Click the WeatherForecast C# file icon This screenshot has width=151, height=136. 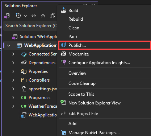[x=24, y=106]
